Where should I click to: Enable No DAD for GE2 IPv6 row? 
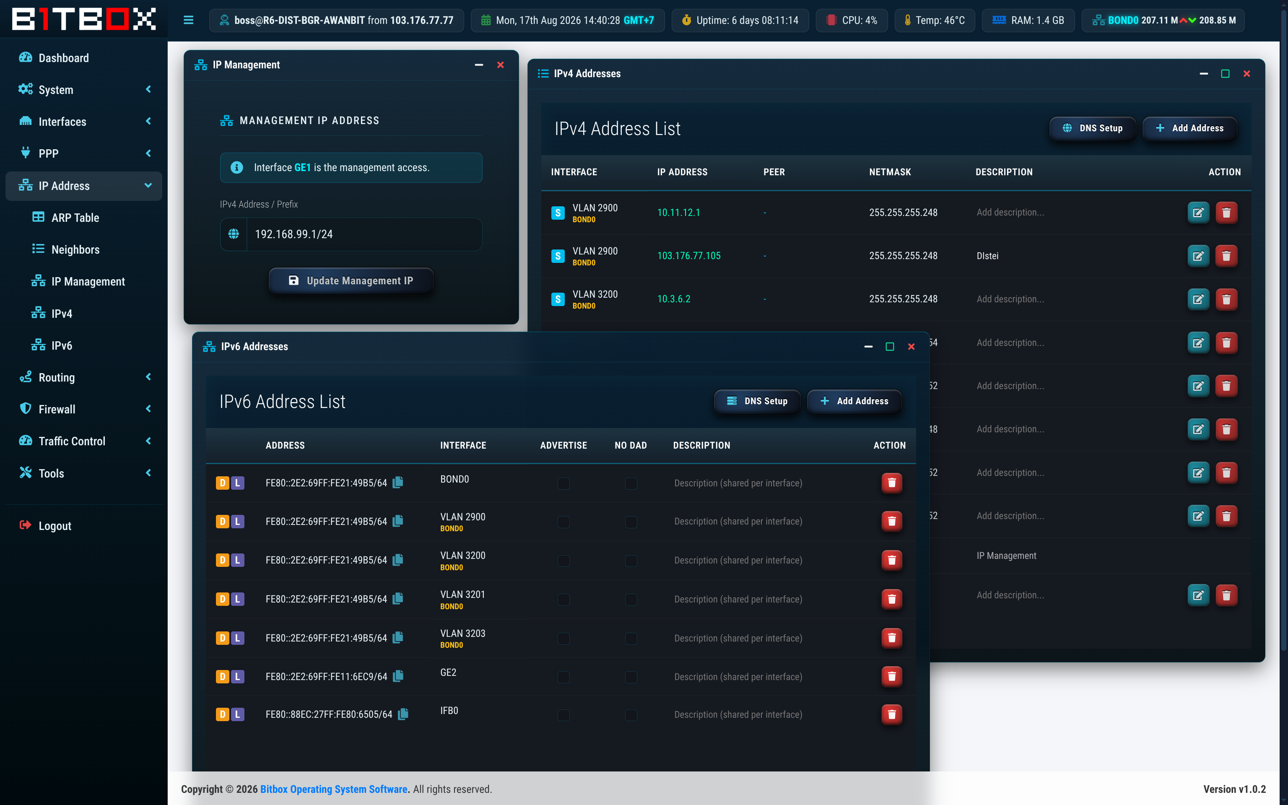(631, 677)
